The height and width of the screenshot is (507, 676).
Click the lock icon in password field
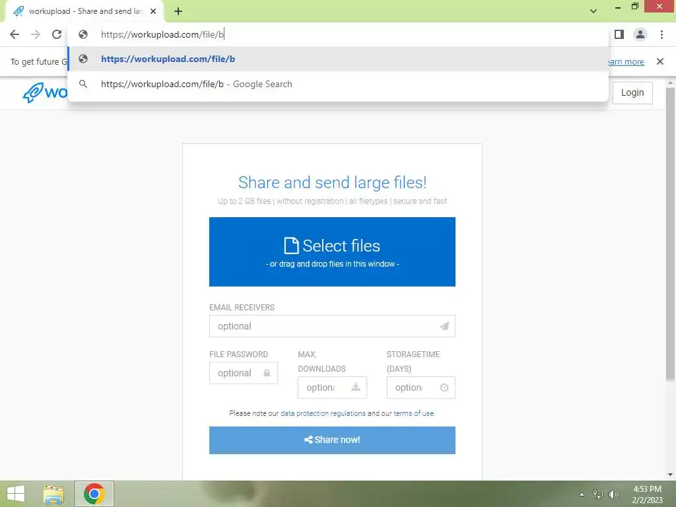pyautogui.click(x=267, y=373)
